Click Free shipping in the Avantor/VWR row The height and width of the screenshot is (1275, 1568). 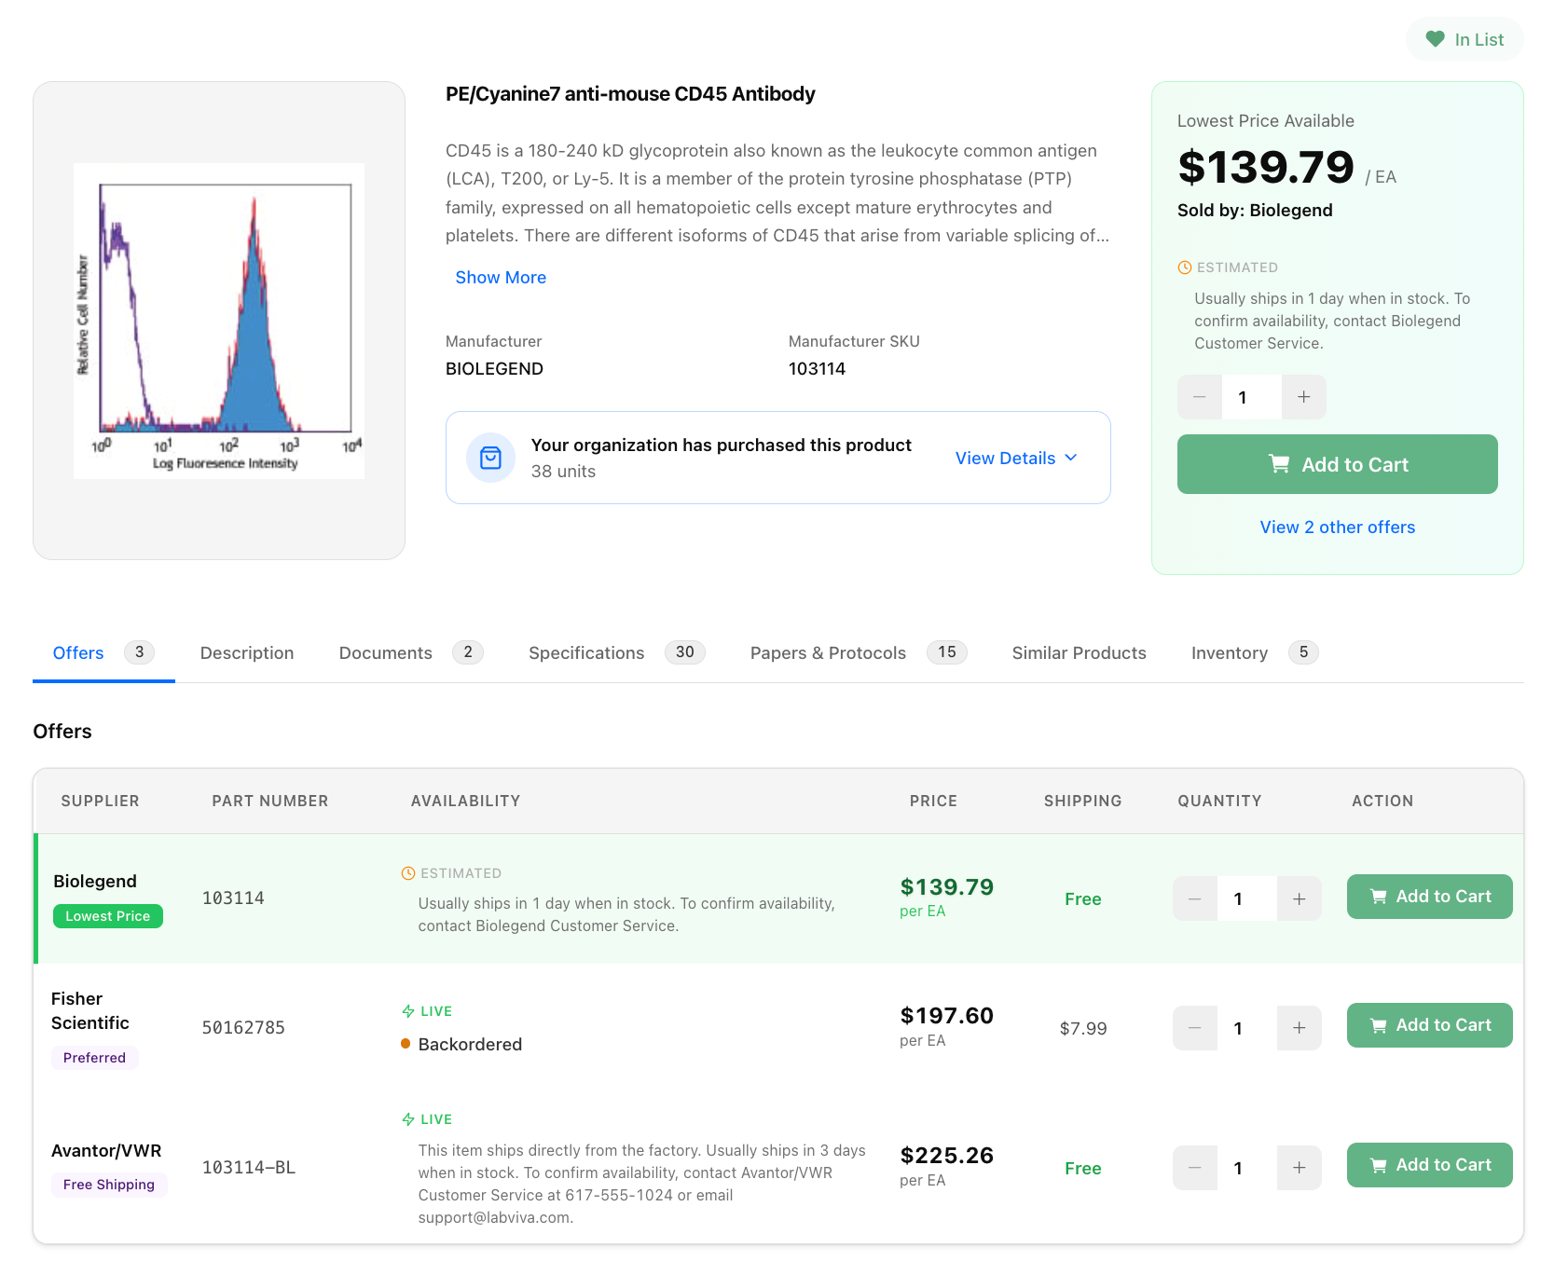(x=1083, y=1168)
